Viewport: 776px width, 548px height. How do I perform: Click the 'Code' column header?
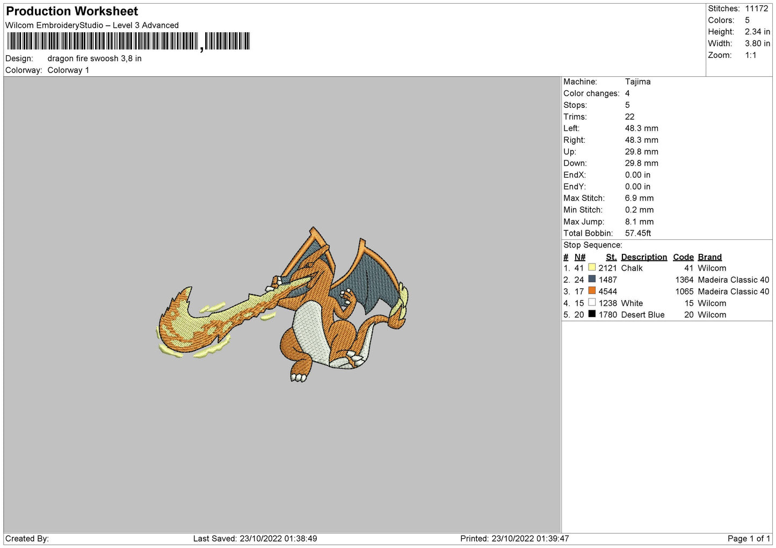point(683,257)
